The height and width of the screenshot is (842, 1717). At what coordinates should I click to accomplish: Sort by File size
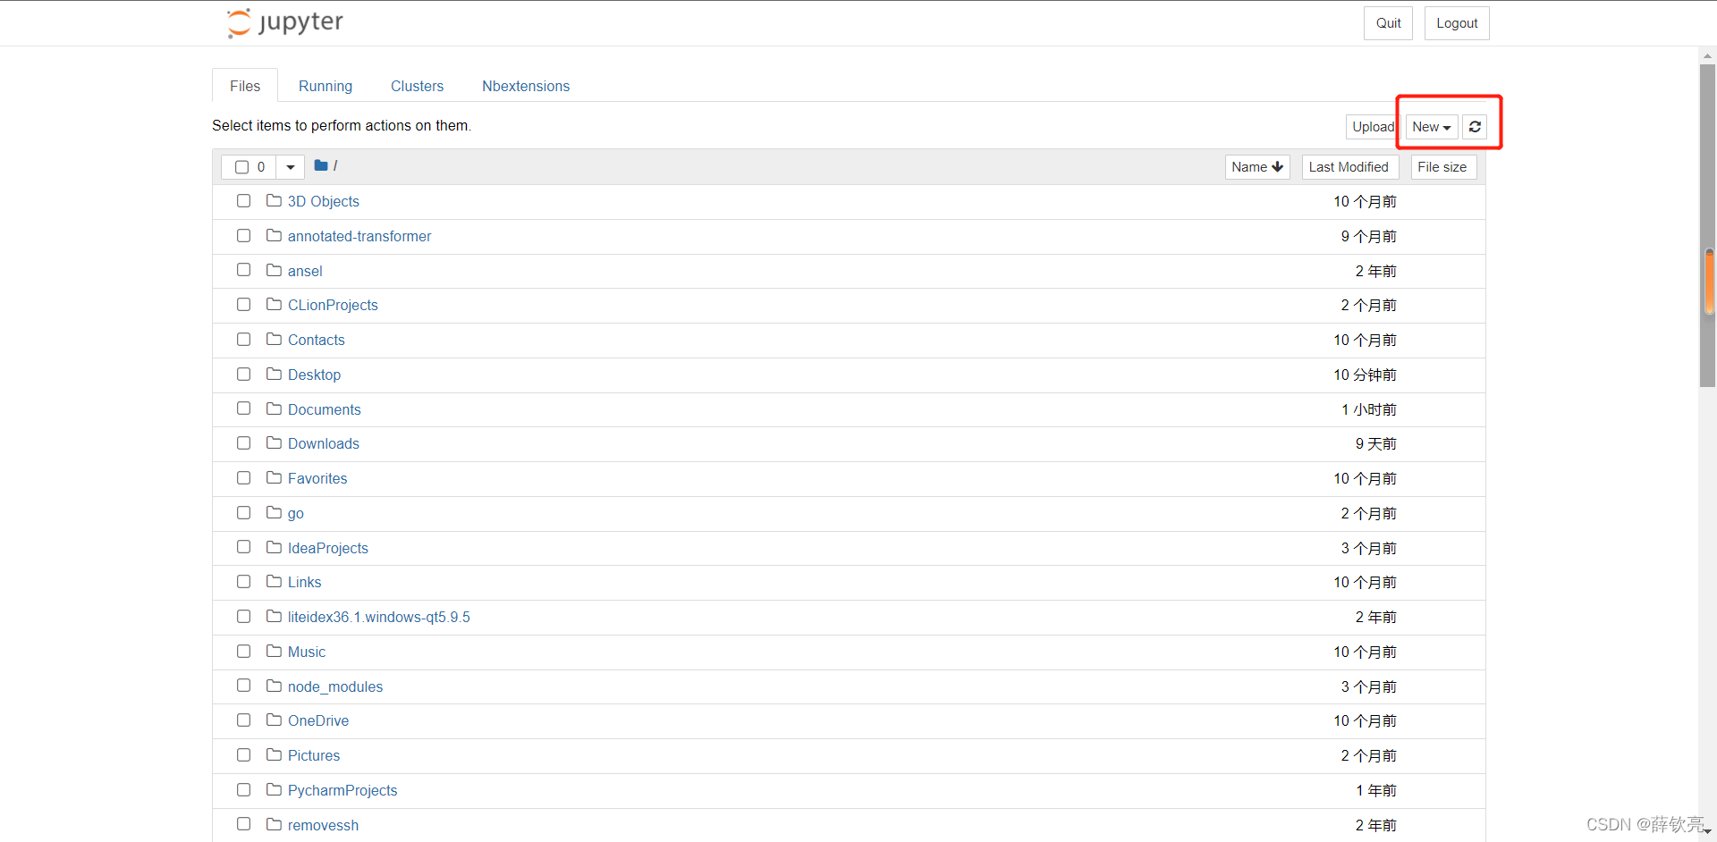click(1442, 167)
